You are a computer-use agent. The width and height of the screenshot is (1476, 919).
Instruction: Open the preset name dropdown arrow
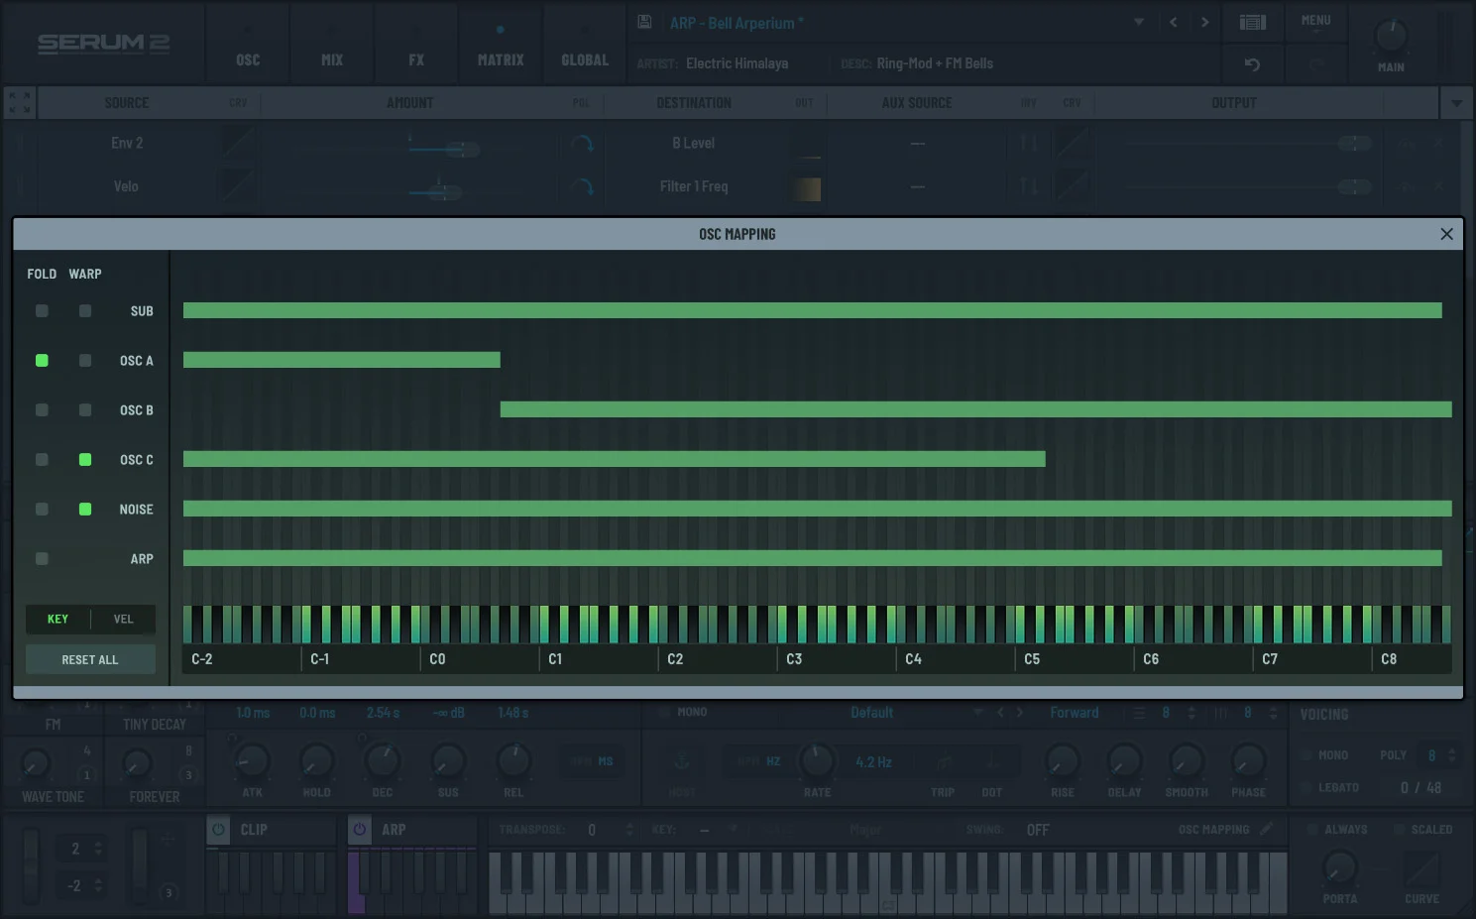(1139, 22)
